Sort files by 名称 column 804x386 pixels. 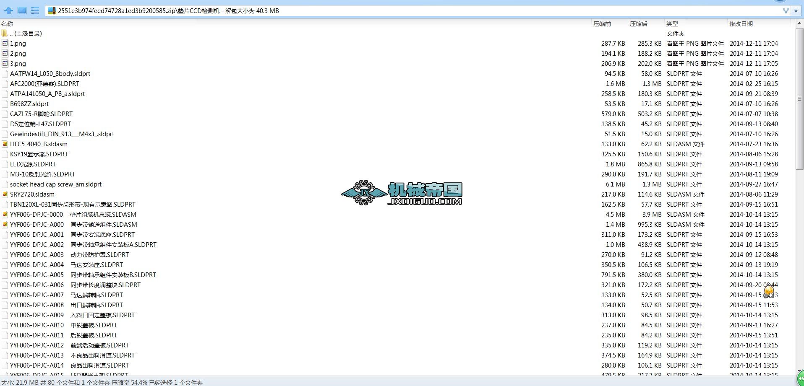(x=8, y=24)
